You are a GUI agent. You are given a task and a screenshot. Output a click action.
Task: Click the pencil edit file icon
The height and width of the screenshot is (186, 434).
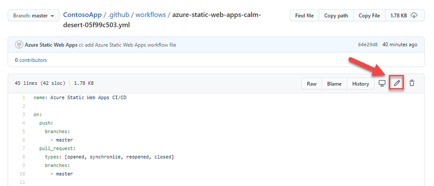tap(397, 83)
